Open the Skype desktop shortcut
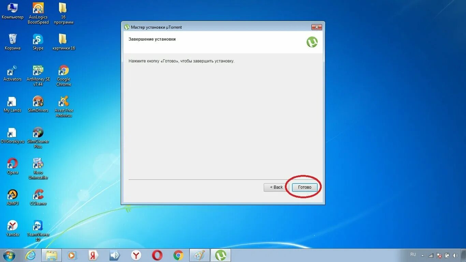The width and height of the screenshot is (466, 262). click(38, 42)
